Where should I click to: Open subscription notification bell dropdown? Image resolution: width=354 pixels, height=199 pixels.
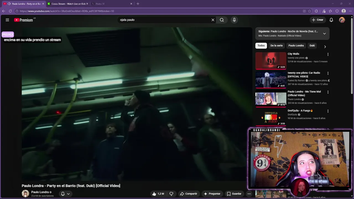tap(65, 194)
